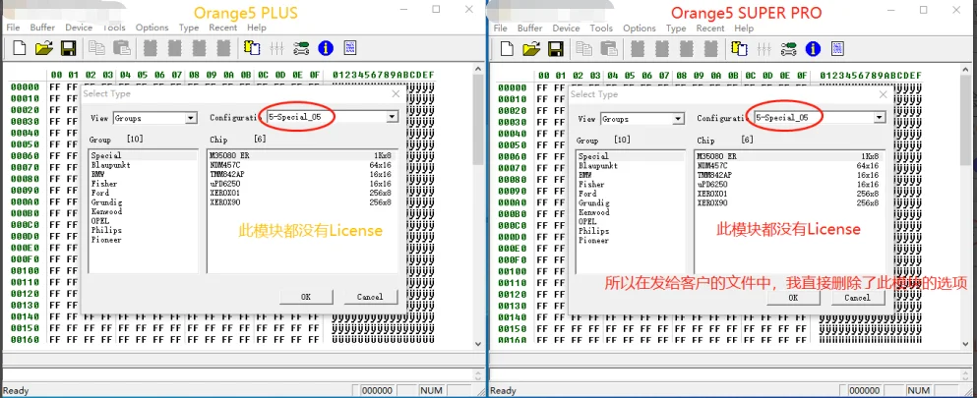Screen dimensions: 977x398
Task: Click Cancel in SUPER PRO Select Type dialog
Action: point(857,297)
